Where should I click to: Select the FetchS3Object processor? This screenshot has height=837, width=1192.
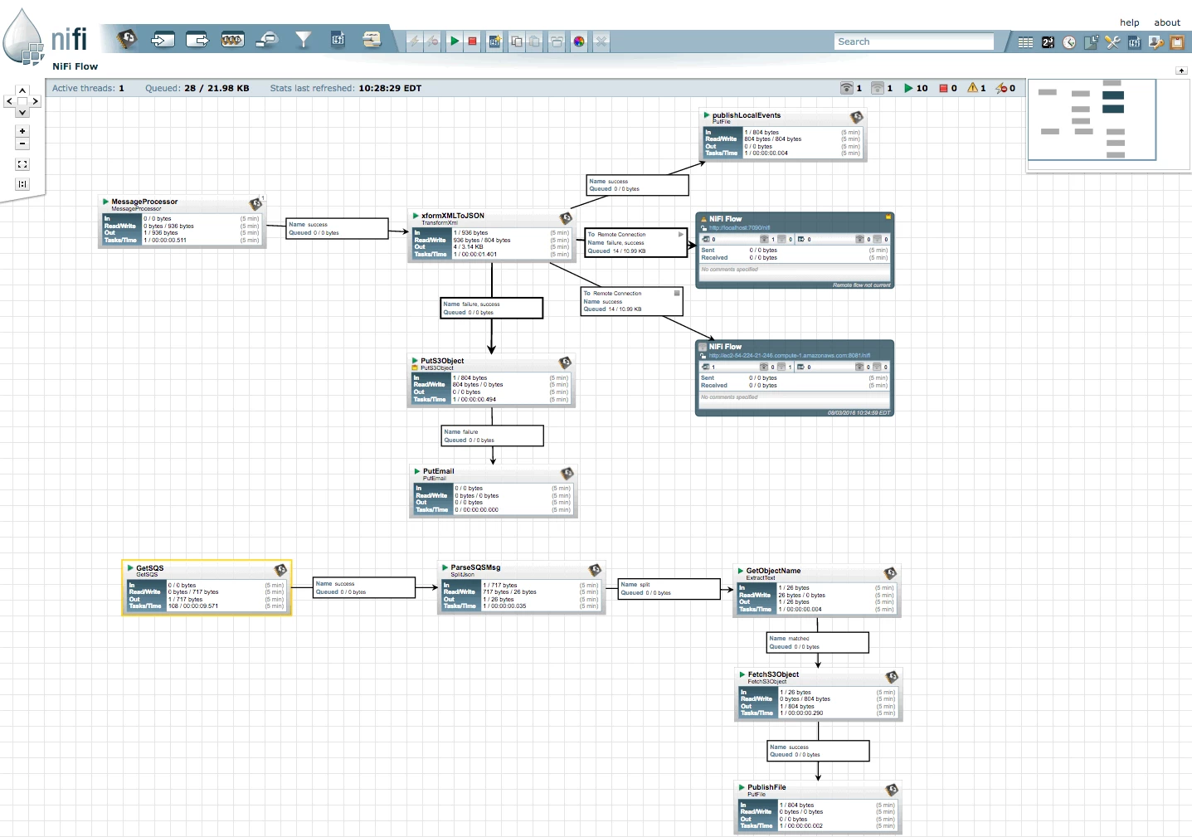pyautogui.click(x=819, y=694)
